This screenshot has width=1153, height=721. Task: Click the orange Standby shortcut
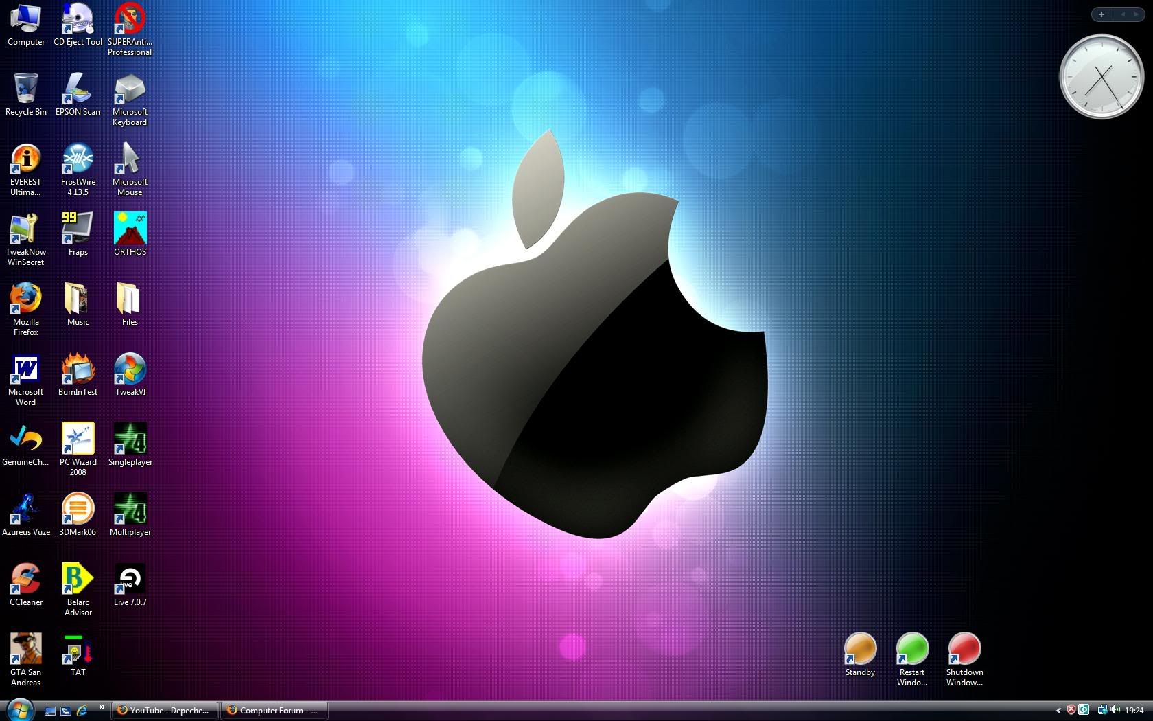pos(860,654)
